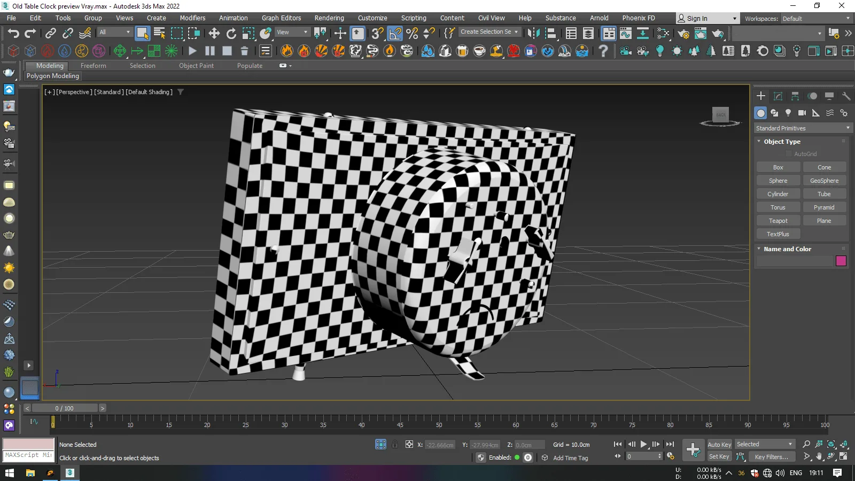Activate the Rotate tool
The image size is (855, 481).
point(231,34)
